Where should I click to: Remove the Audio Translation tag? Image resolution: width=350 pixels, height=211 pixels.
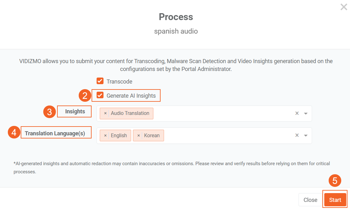(105, 113)
